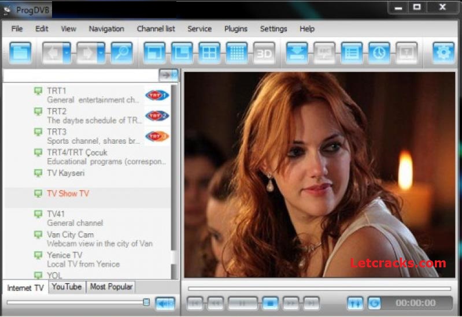Open the Plugins menu
The image size is (462, 317).
(x=236, y=29)
